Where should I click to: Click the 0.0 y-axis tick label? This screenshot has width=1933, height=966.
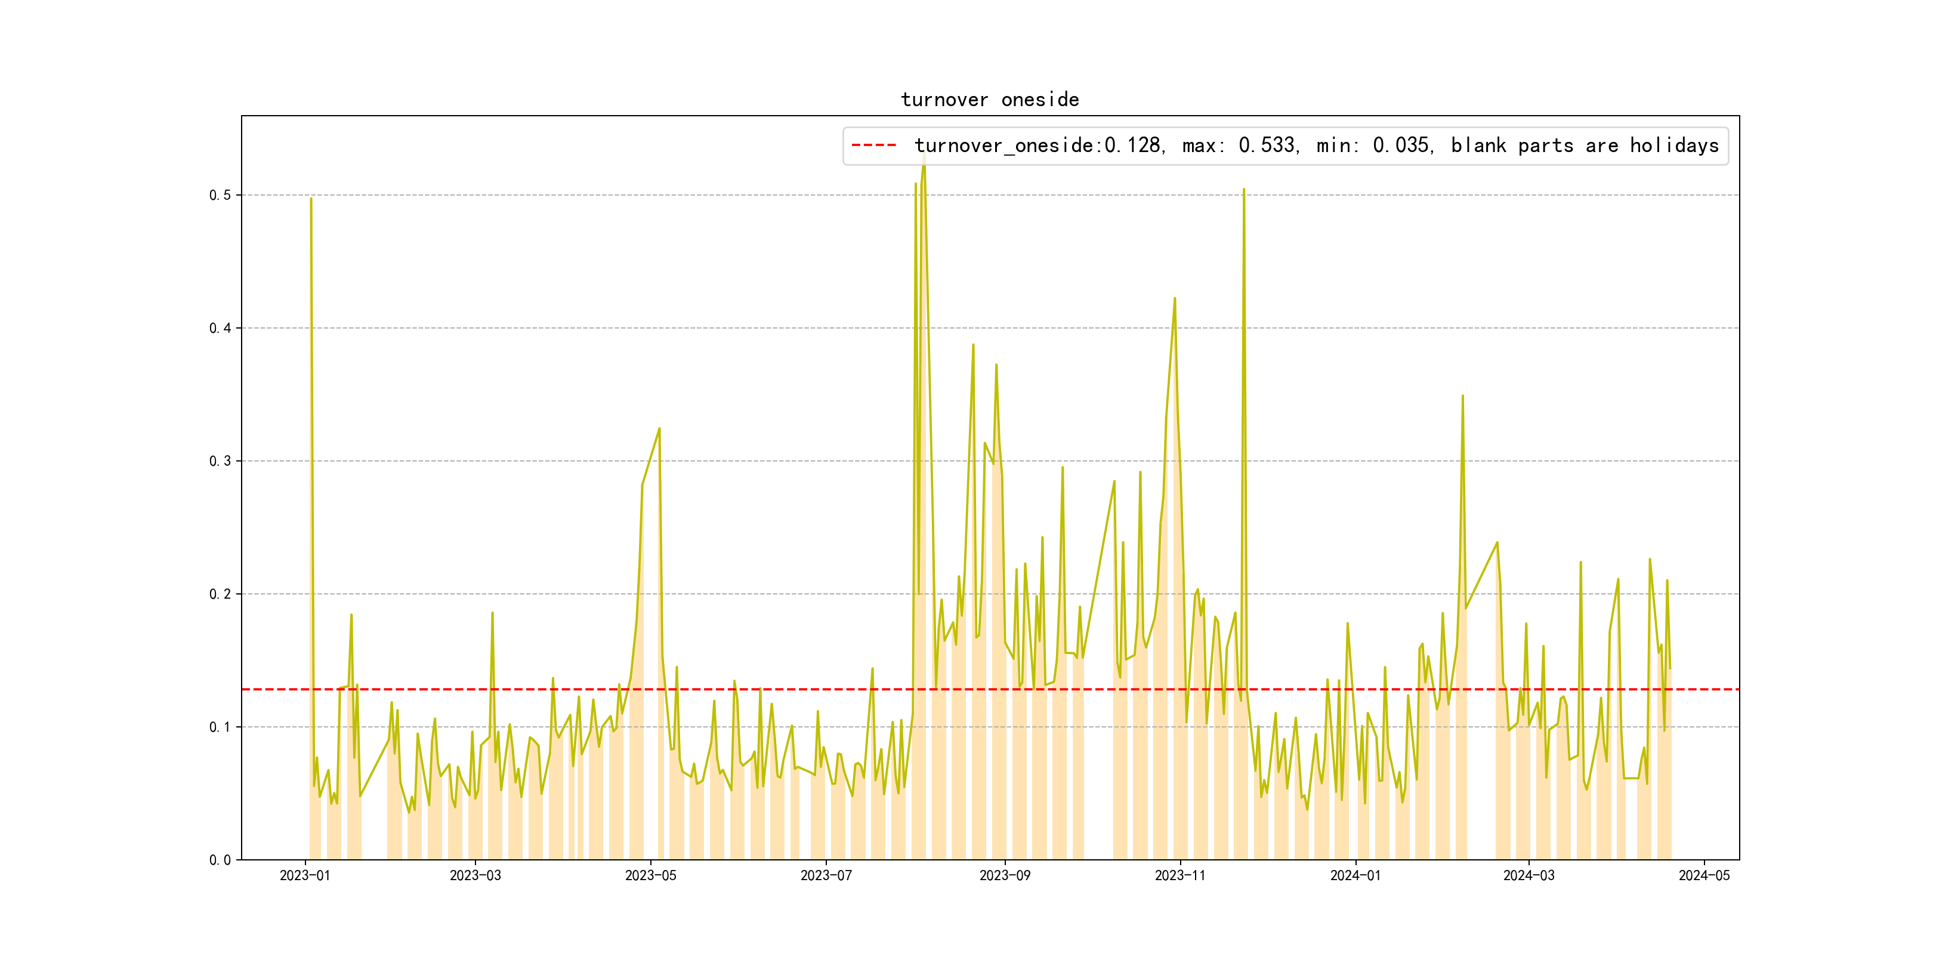point(220,859)
